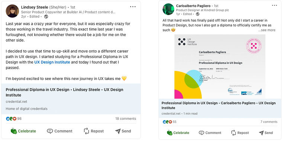Click the Send arrow icon on Lindsey's post
Screen dimensions: 283x141
[x=118, y=131]
